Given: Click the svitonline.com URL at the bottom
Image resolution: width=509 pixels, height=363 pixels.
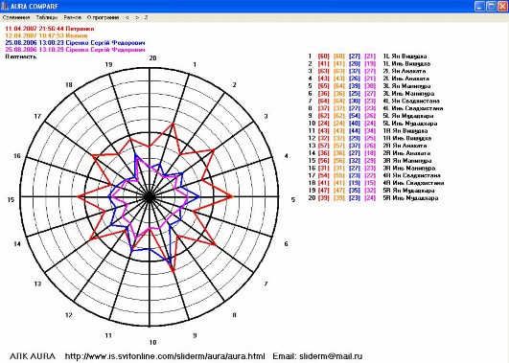Looking at the screenshot, I should point(165,356).
